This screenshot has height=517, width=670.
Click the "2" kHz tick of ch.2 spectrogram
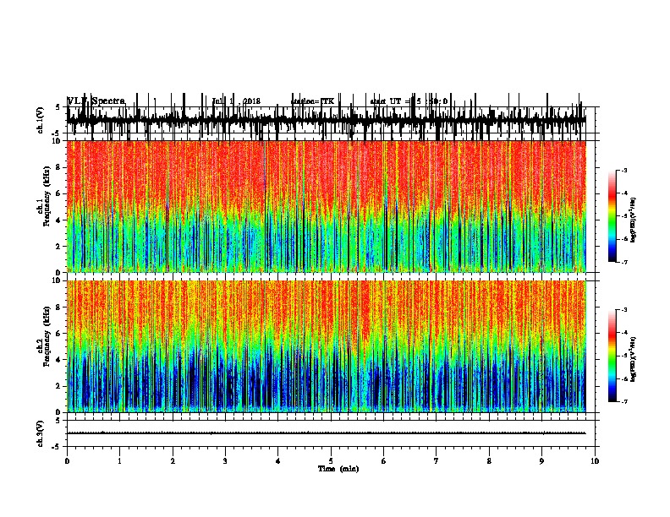59,386
